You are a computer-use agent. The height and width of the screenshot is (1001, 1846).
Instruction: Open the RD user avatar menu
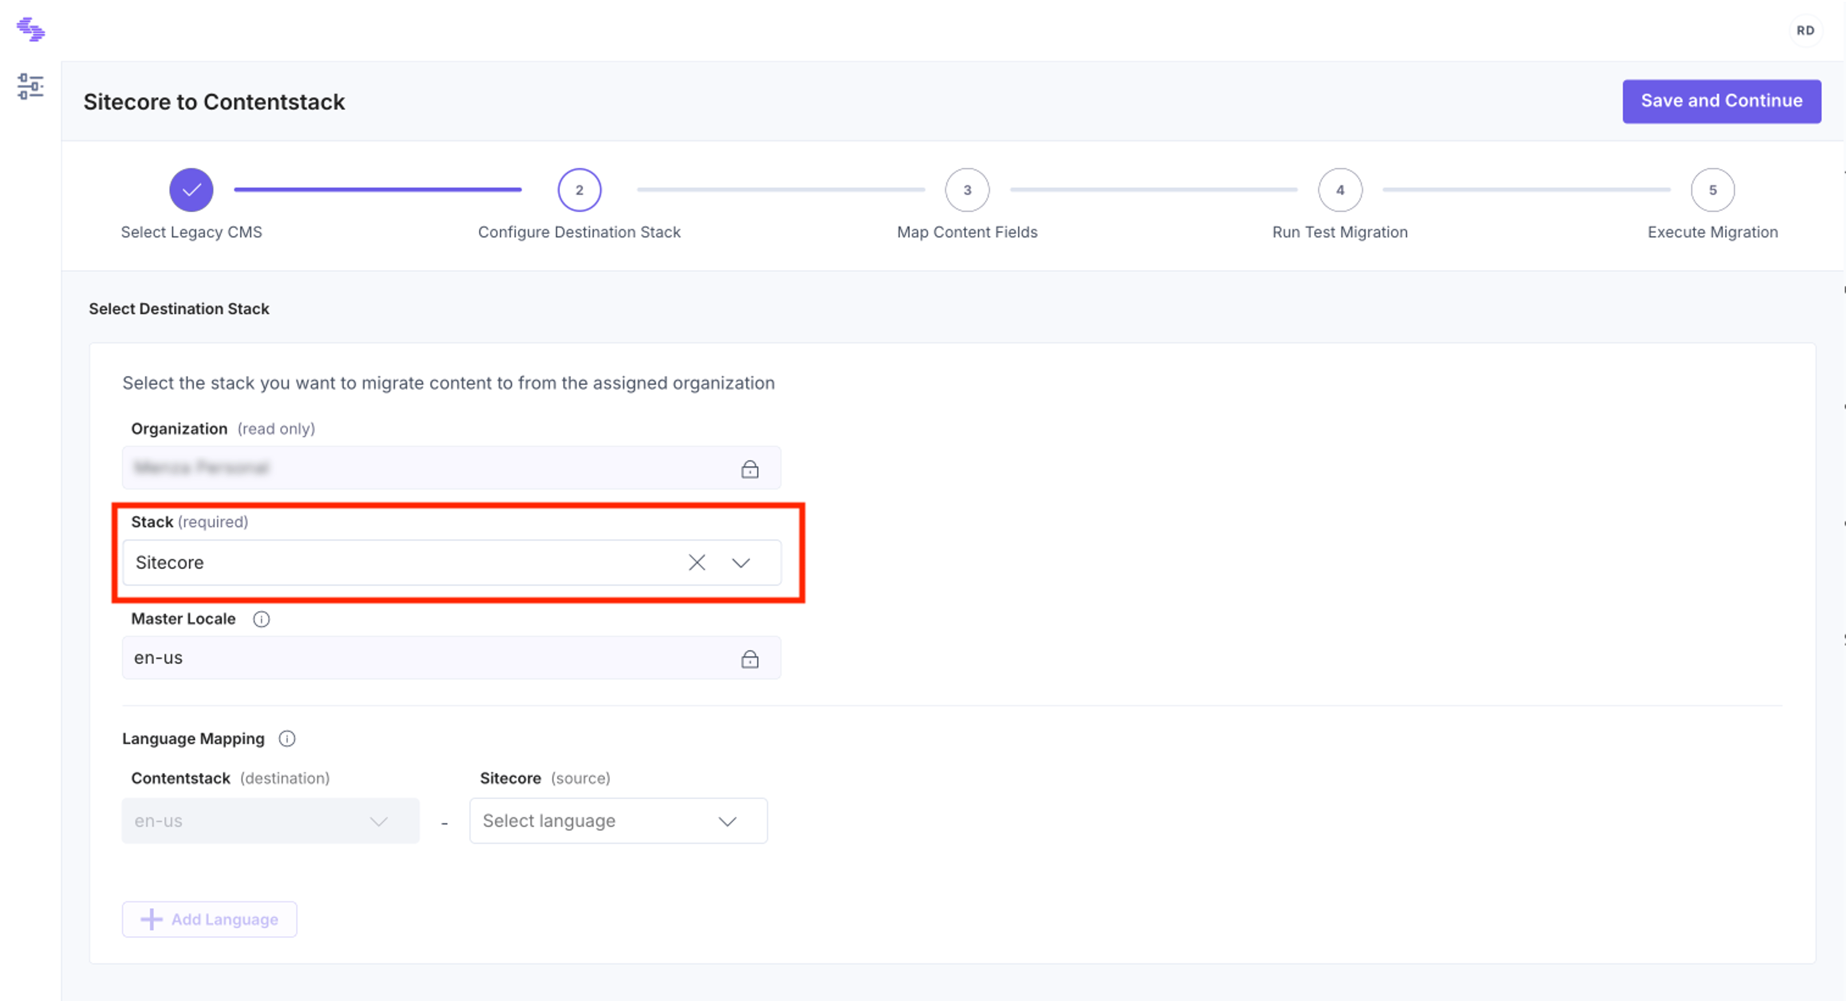[x=1805, y=30]
